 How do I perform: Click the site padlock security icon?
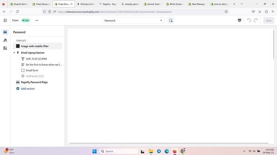(50, 12)
